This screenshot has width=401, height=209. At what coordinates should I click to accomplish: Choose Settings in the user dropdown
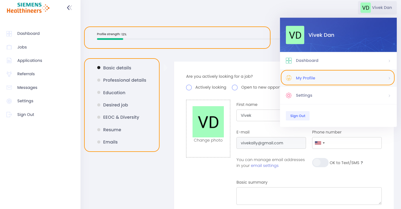(x=338, y=95)
